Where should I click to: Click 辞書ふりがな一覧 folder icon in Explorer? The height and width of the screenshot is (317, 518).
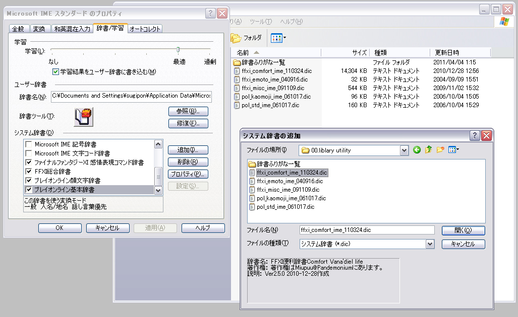[237, 62]
